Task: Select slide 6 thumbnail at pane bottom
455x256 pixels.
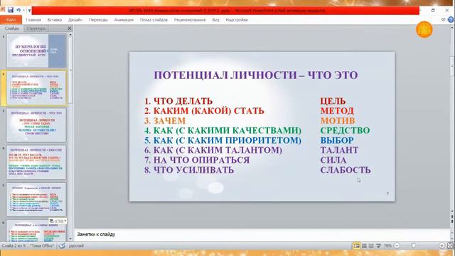Action: click(36, 230)
